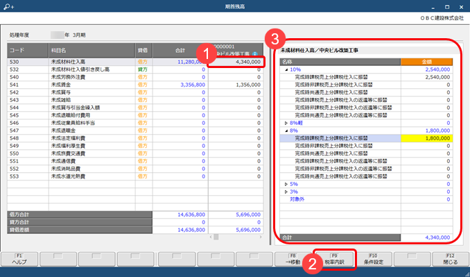Expand the 5% tax rate group

click(x=286, y=184)
